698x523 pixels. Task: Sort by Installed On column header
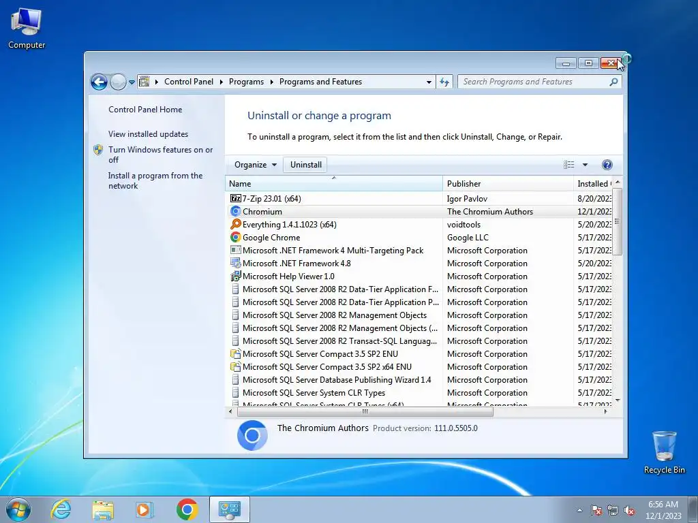[x=593, y=184]
